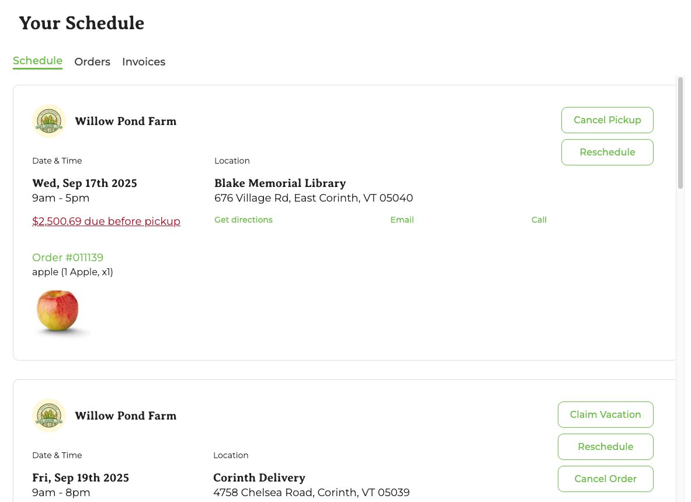
Task: Switch to the Orders tab
Action: click(x=92, y=62)
